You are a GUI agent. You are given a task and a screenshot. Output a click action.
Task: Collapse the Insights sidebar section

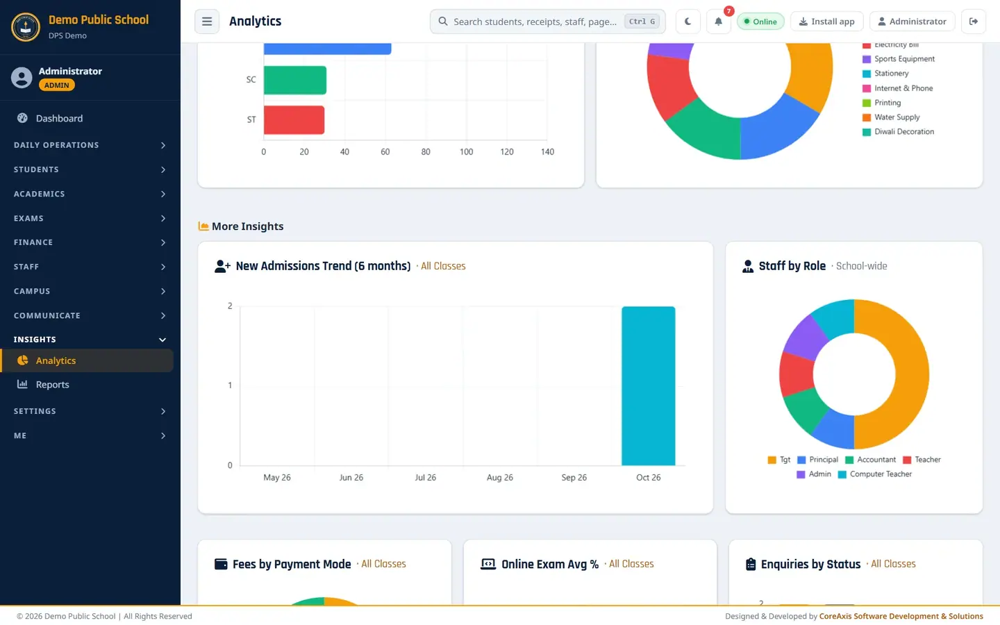coord(90,340)
